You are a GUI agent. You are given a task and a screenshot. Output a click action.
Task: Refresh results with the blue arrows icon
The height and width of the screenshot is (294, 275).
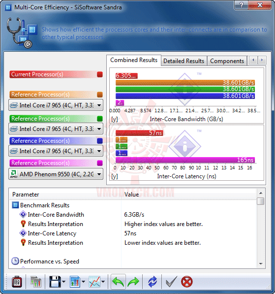153,281
